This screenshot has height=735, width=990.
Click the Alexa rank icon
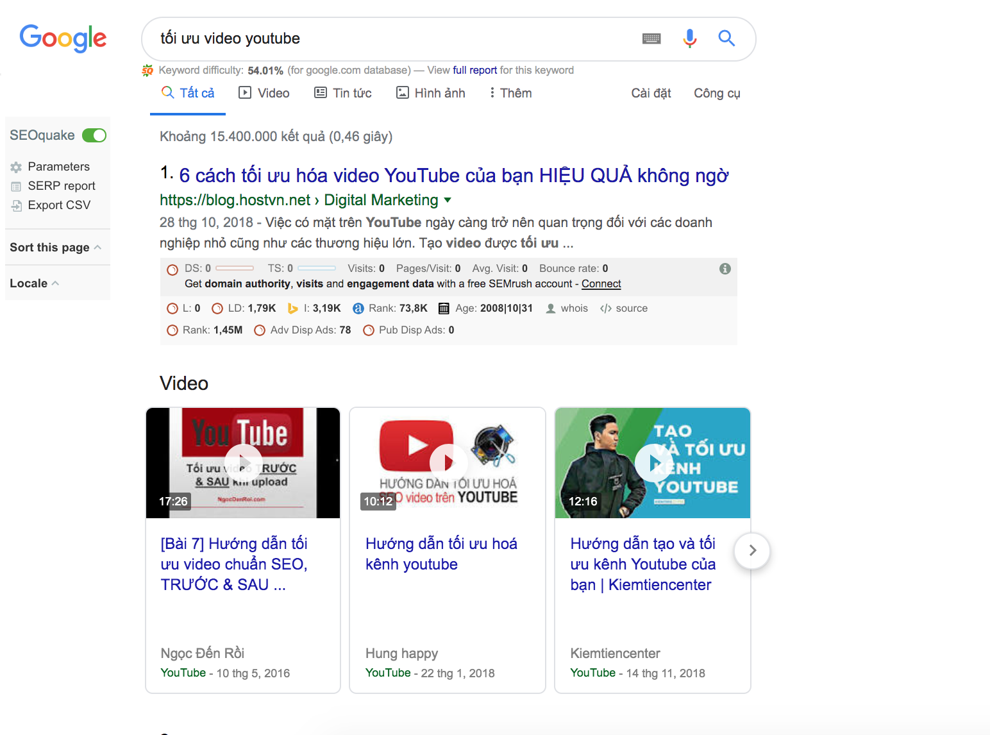(358, 308)
